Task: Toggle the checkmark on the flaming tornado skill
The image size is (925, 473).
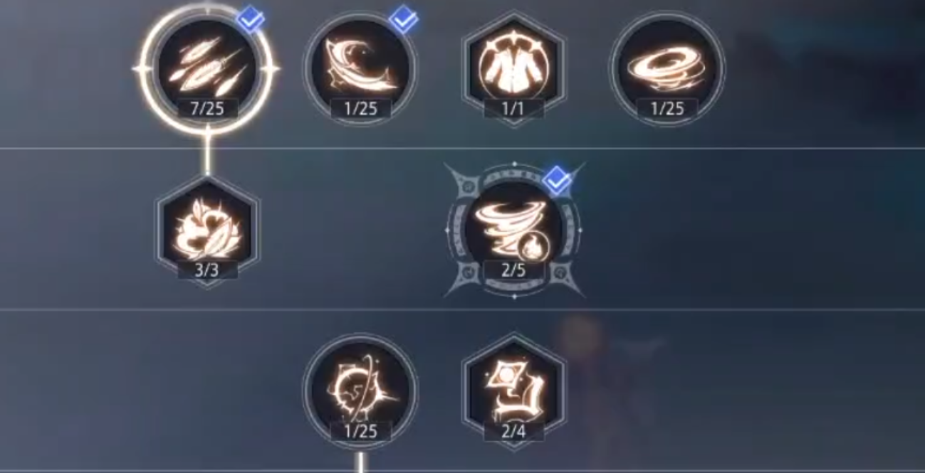Action: (557, 182)
